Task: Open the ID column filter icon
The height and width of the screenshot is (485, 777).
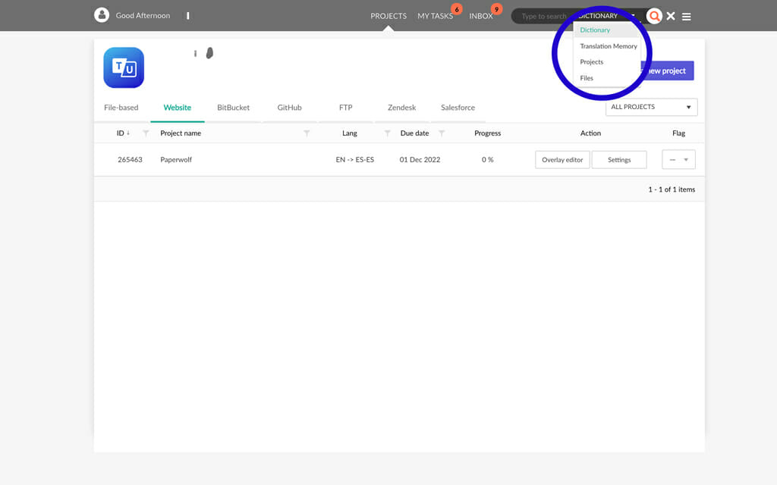Action: 146,133
